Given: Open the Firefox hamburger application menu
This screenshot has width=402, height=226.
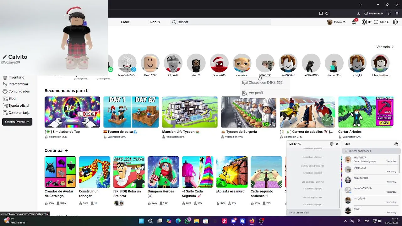Looking at the screenshot, I should pyautogui.click(x=397, y=13).
